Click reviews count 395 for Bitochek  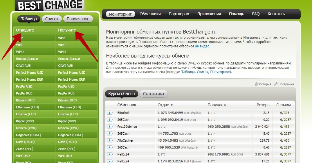click(286, 113)
